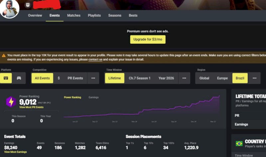The width and height of the screenshot is (266, 157).
Task: Click the purple lightning Power Ranking badge
Action: coord(11,102)
